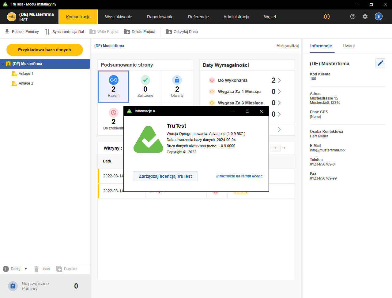Image resolution: width=392 pixels, height=298 pixels.
Task: Click the Wygasa Za 1 Miesiąc label
Action: click(x=239, y=92)
